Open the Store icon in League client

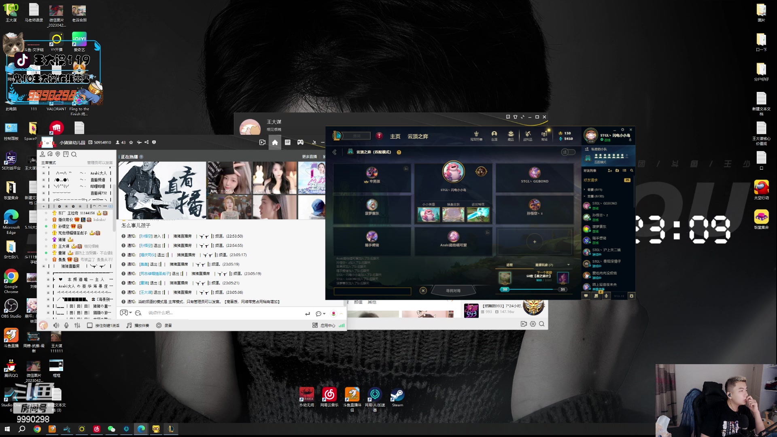544,135
